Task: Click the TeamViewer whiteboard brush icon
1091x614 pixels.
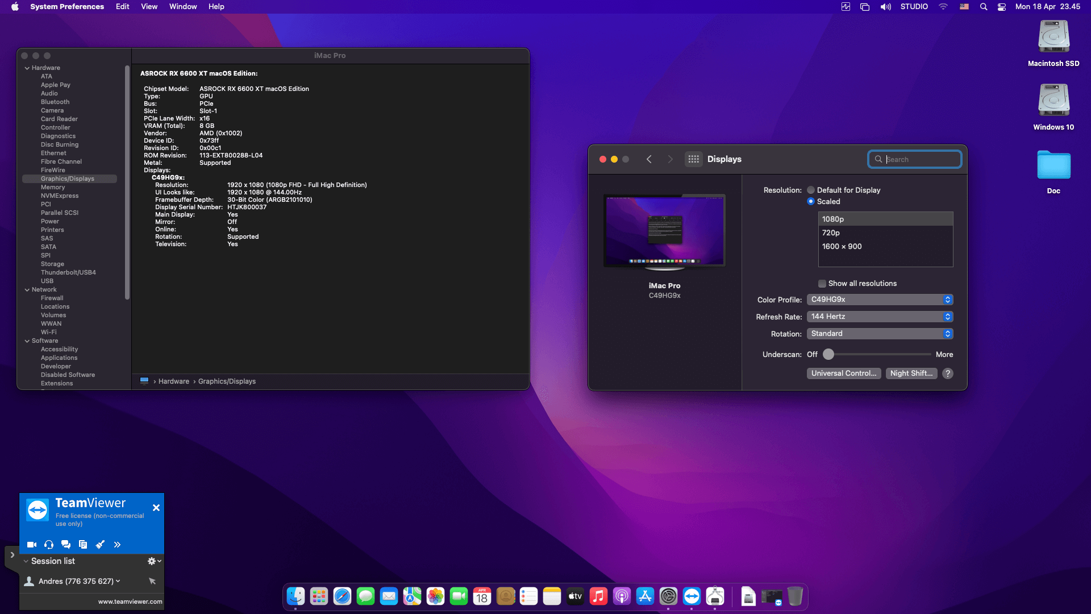Action: coord(100,545)
